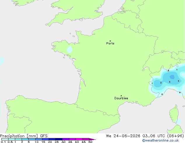Click the 'GFS' model label
The image size is (185, 143).
coord(44,136)
